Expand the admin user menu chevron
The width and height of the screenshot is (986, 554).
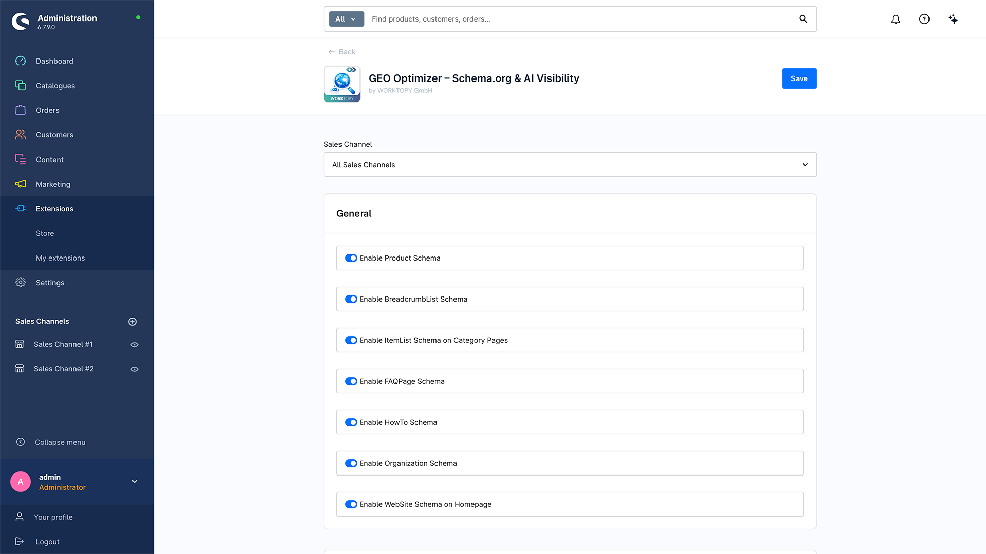pyautogui.click(x=135, y=482)
